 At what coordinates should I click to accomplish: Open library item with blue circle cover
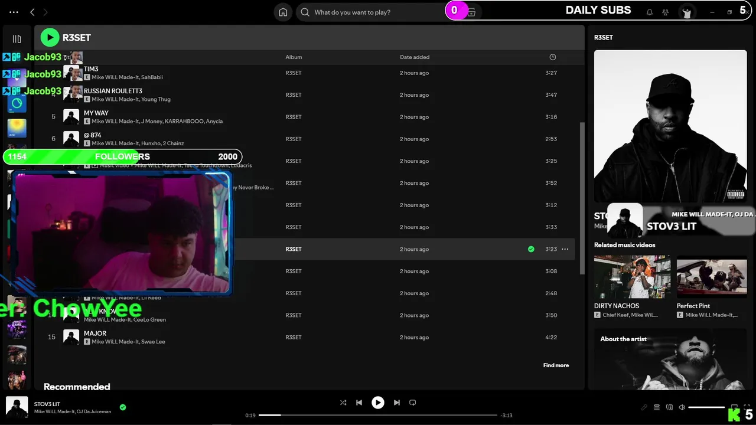[x=17, y=103]
